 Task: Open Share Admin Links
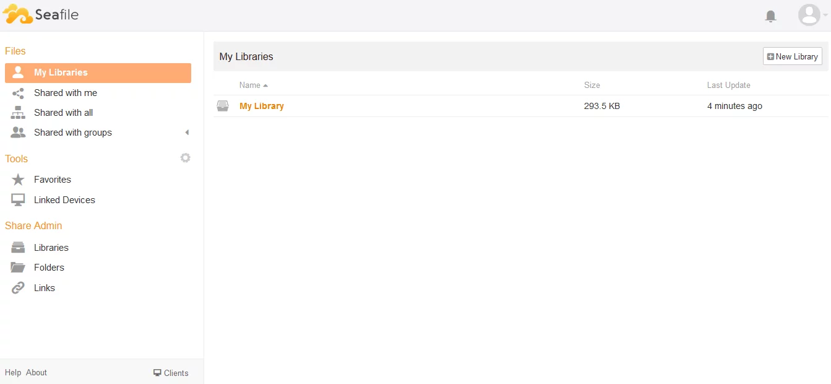(x=45, y=288)
